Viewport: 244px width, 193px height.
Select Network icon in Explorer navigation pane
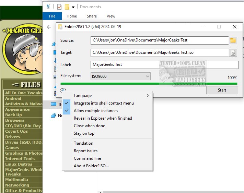pos(54,116)
